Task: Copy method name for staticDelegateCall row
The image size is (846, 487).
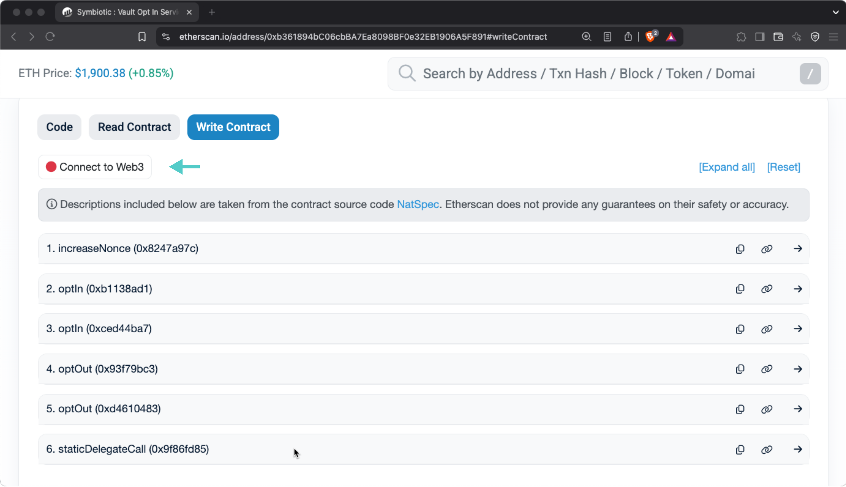Action: [740, 450]
